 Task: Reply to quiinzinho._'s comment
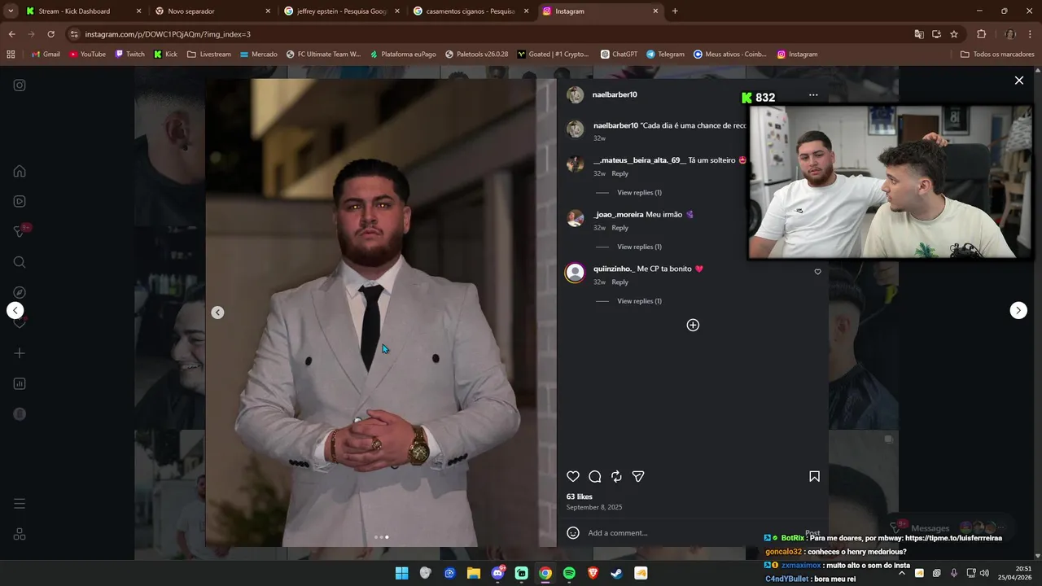(620, 282)
